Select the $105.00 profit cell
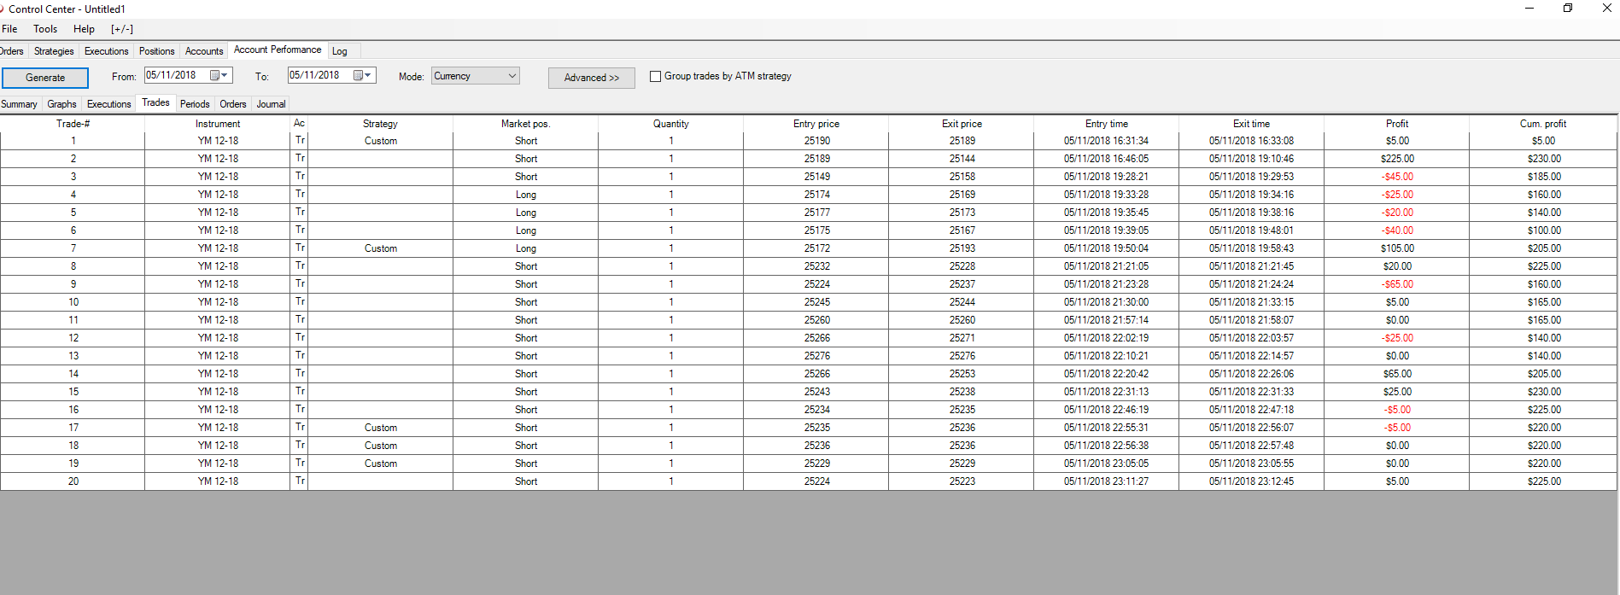This screenshot has width=1620, height=595. point(1397,248)
